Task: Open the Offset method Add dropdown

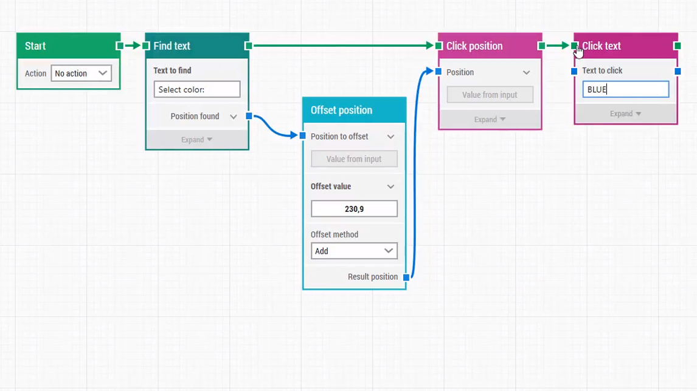Action: [x=354, y=251]
